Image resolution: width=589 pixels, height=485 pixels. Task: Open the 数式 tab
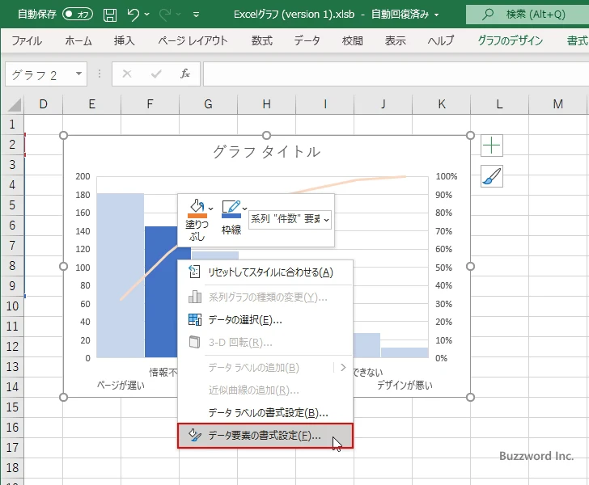(262, 40)
